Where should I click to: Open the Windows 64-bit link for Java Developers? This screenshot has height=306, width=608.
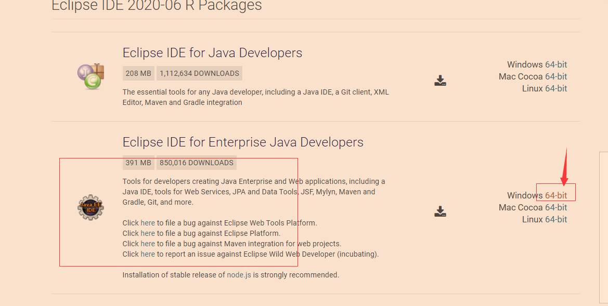coord(557,64)
